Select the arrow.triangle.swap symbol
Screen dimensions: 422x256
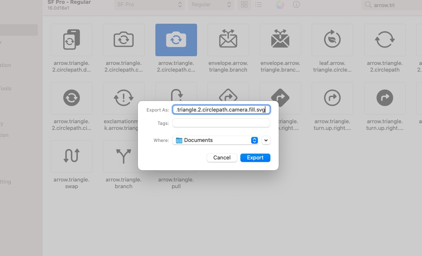pyautogui.click(x=72, y=157)
